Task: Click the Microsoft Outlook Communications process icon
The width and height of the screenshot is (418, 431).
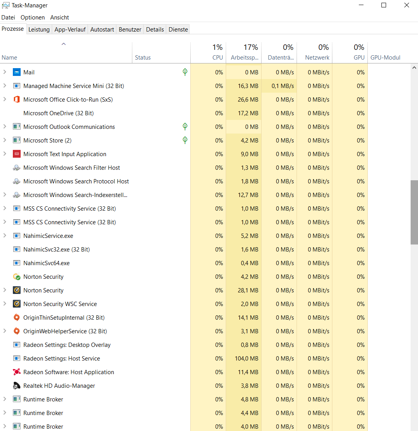Action: 17,127
